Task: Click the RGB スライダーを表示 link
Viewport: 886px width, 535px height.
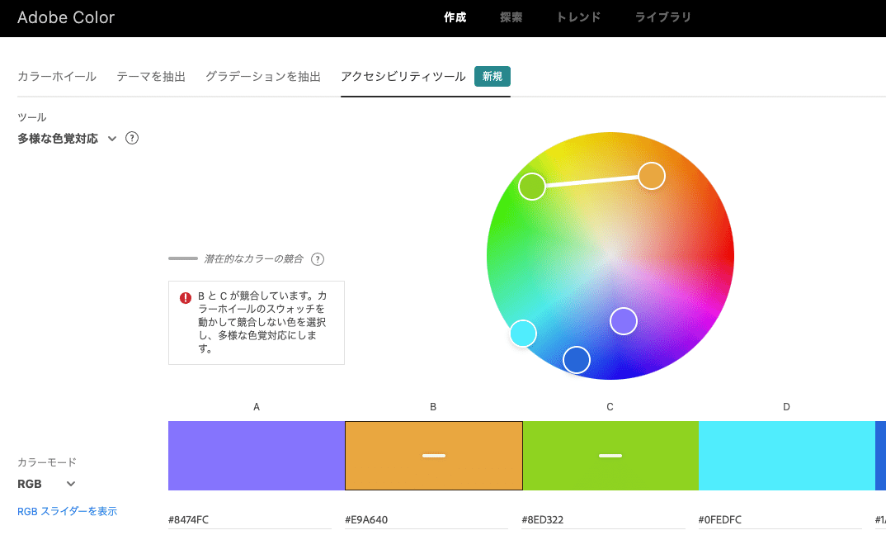Action: (x=67, y=511)
